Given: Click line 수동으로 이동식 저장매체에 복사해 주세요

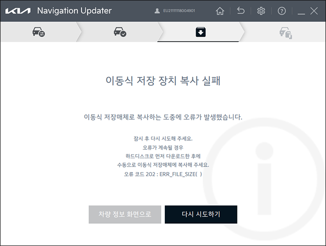Looking at the screenshot, I should [163, 165].
